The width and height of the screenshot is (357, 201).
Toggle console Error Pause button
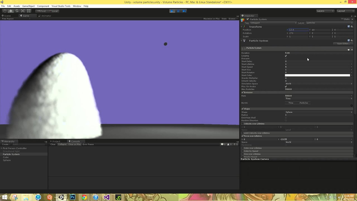(x=88, y=144)
